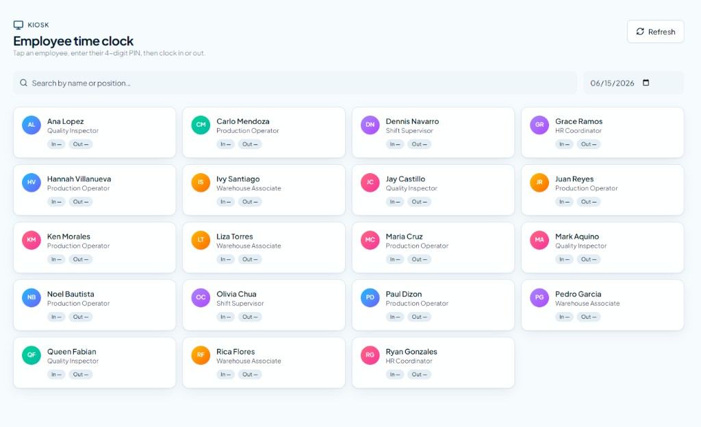The image size is (701, 427).
Task: Click Ana Lopez's Out badge
Action: (x=81, y=144)
